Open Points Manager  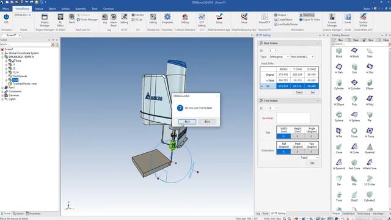(87, 20)
